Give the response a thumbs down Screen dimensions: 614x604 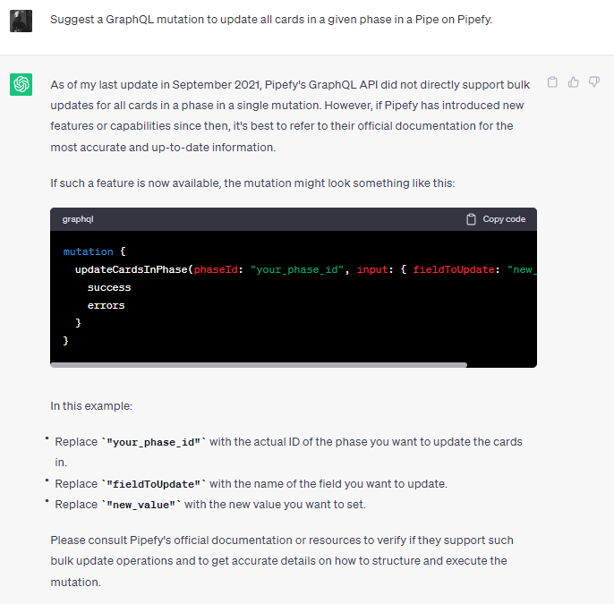(594, 81)
